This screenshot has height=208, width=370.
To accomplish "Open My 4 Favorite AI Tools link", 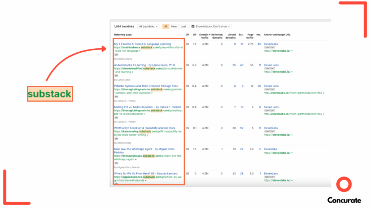I will pyautogui.click(x=142, y=44).
